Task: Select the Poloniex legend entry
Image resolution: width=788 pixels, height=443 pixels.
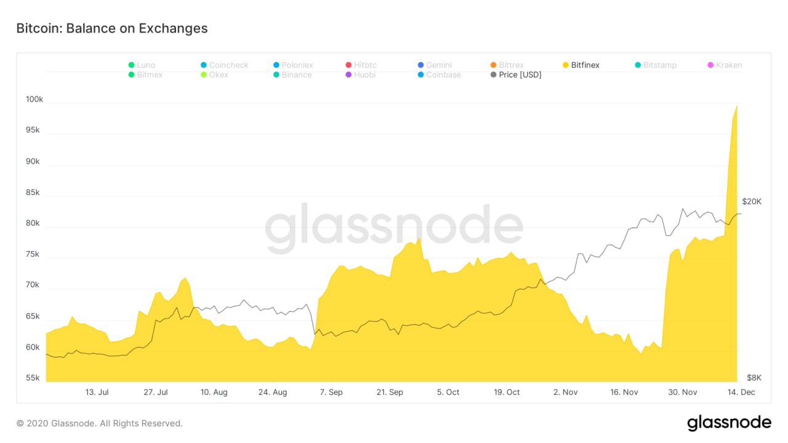Action: pyautogui.click(x=297, y=65)
